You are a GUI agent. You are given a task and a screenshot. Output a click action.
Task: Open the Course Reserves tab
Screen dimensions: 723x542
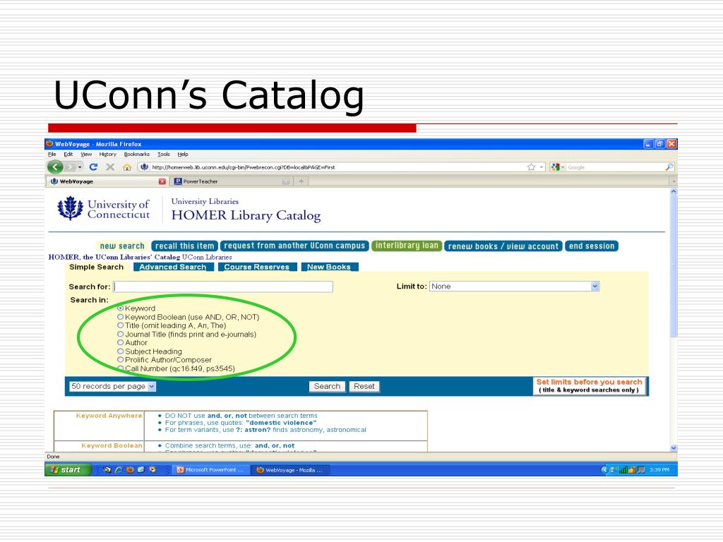[257, 267]
